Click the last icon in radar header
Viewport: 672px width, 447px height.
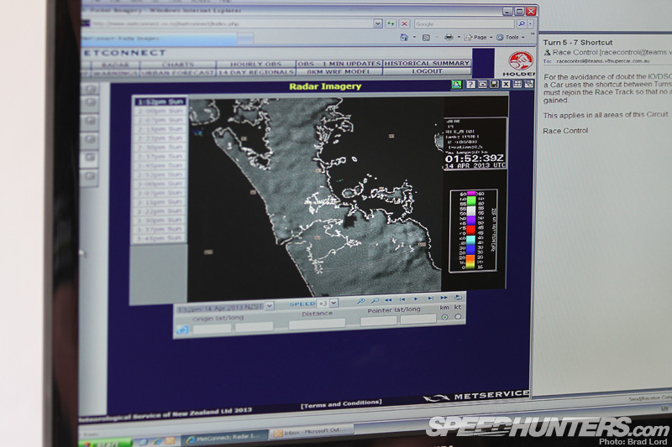pyautogui.click(x=529, y=84)
